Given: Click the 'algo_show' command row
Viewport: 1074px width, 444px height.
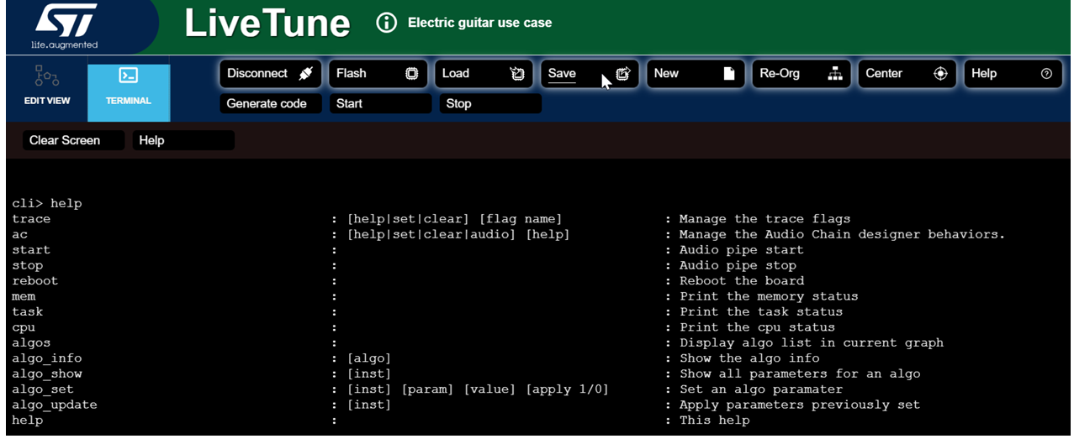Looking at the screenshot, I should [x=47, y=373].
